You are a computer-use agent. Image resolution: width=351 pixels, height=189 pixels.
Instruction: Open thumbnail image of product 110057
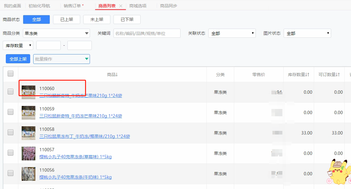28,153
